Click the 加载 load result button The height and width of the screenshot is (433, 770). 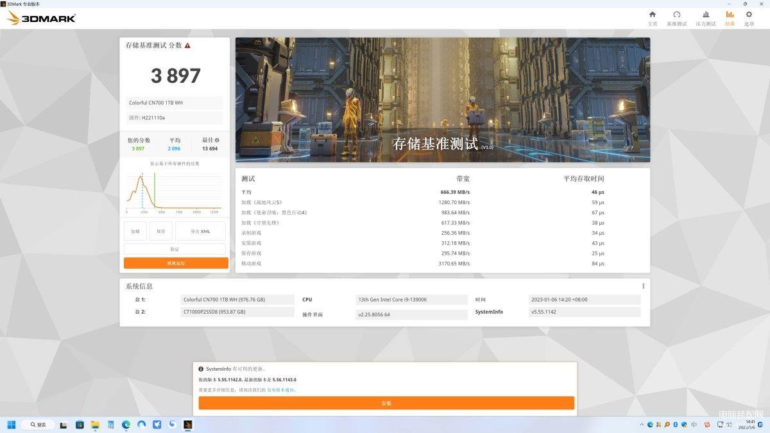point(135,231)
